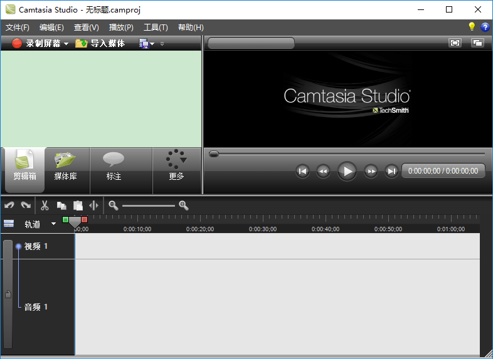The width and height of the screenshot is (493, 359).
Task: Select the 视频 1 track label
Action: click(x=36, y=246)
